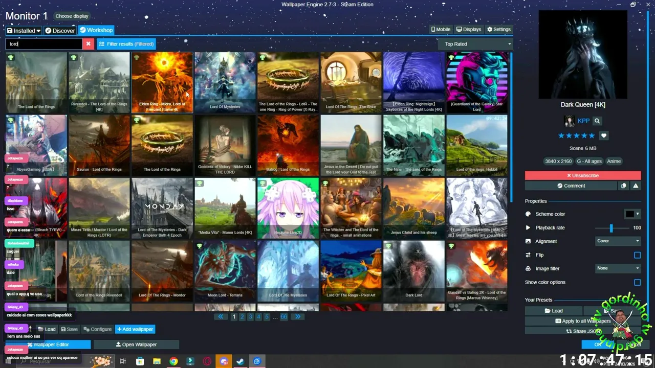Open Steam from the taskbar

click(240, 361)
